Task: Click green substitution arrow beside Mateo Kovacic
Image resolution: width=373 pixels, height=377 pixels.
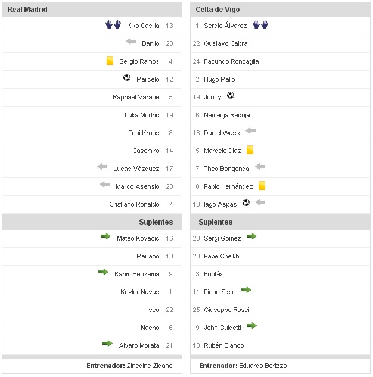Action: (x=105, y=237)
